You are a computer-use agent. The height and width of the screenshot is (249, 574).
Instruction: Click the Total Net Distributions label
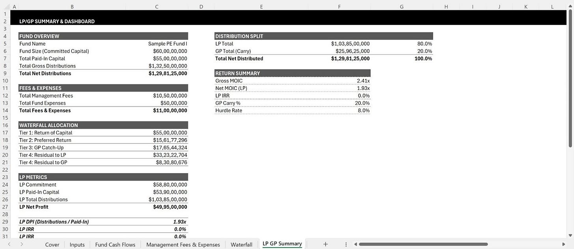coord(45,73)
